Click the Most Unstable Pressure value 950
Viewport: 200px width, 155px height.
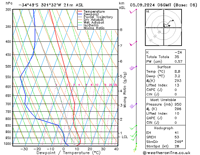[178, 104]
